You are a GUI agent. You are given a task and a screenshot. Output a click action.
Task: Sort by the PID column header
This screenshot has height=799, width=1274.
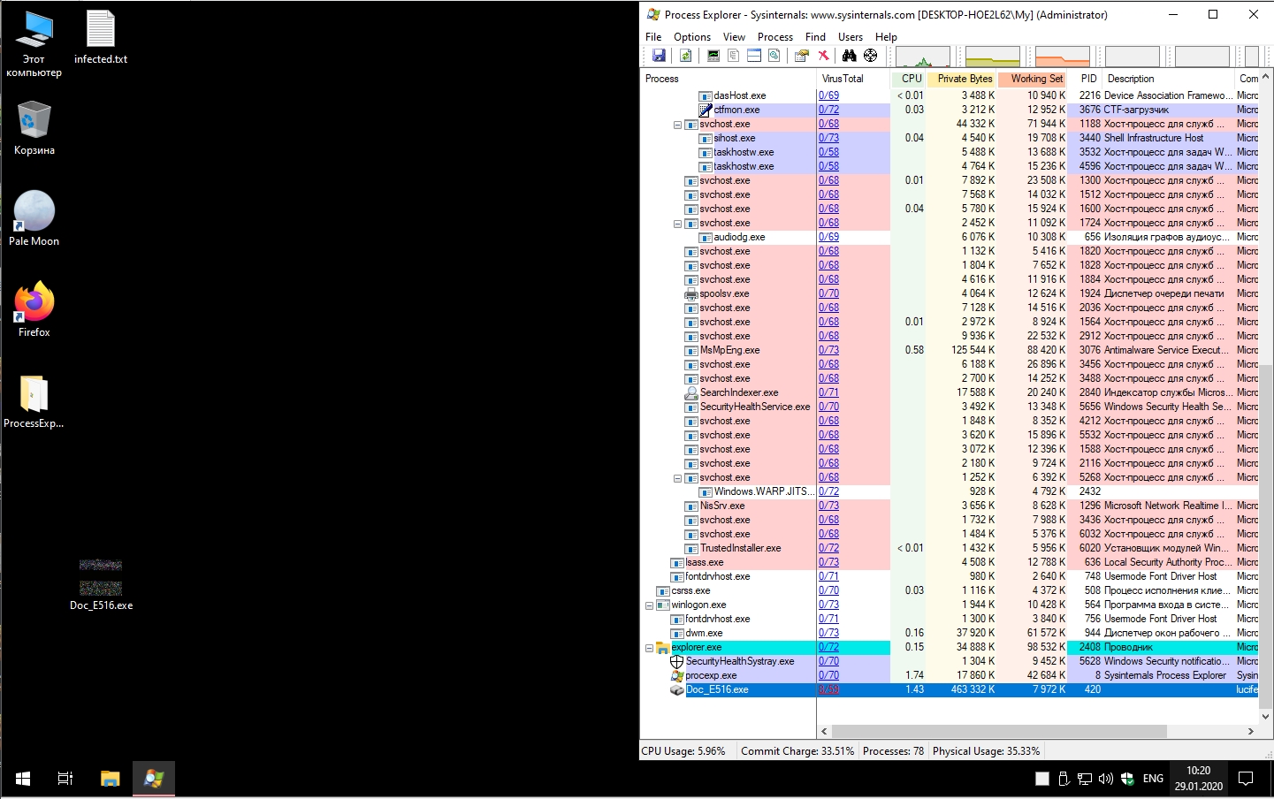[x=1087, y=79]
